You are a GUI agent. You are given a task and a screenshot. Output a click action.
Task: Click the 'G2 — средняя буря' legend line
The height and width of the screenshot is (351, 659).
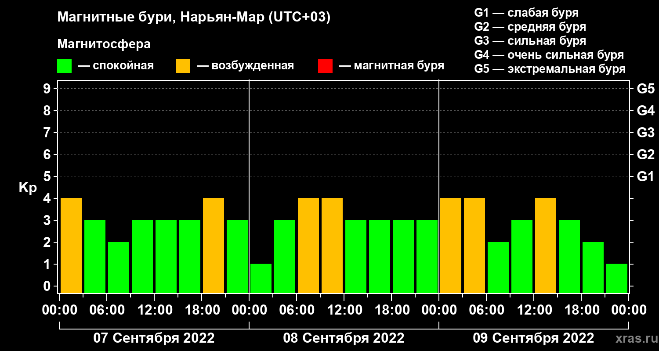(530, 27)
